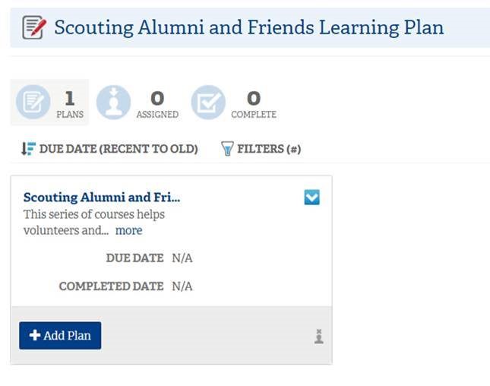
Task: Click the unassign person icon on card
Action: (x=319, y=337)
